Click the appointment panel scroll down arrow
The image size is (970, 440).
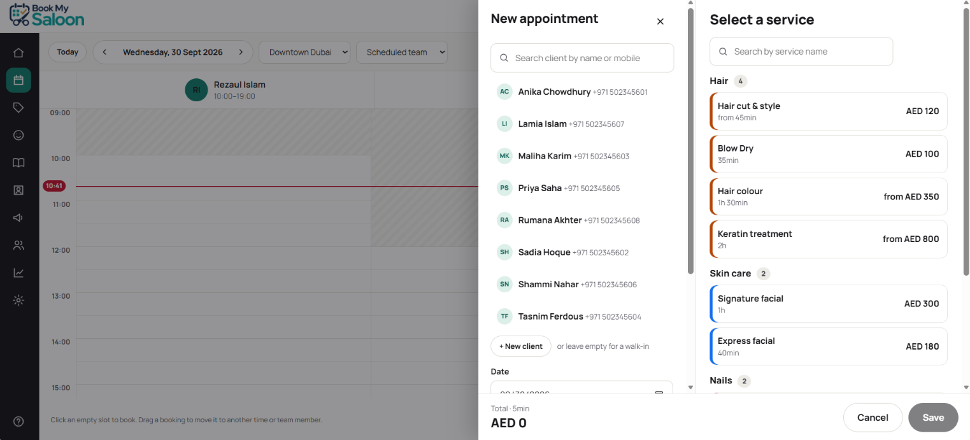[690, 387]
